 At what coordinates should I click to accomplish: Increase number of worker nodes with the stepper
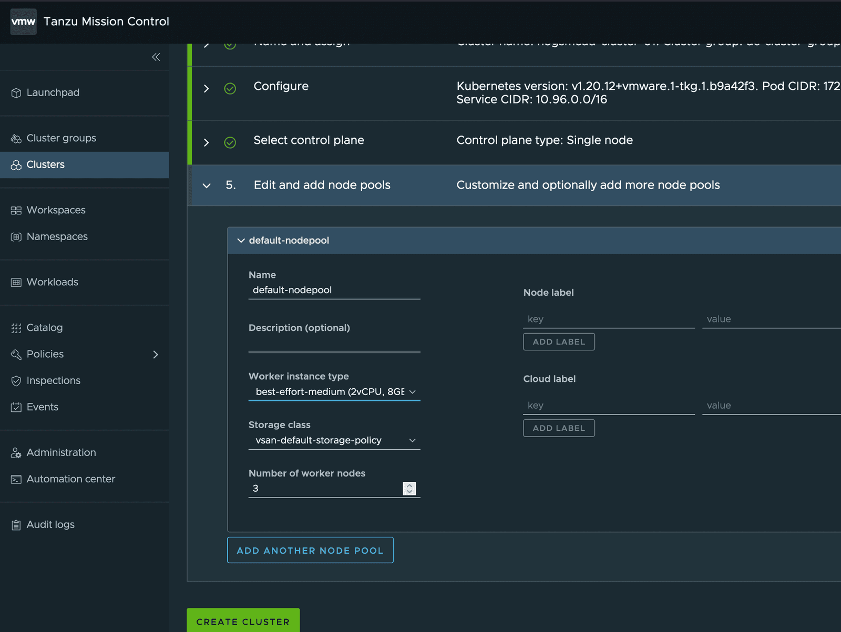point(409,485)
